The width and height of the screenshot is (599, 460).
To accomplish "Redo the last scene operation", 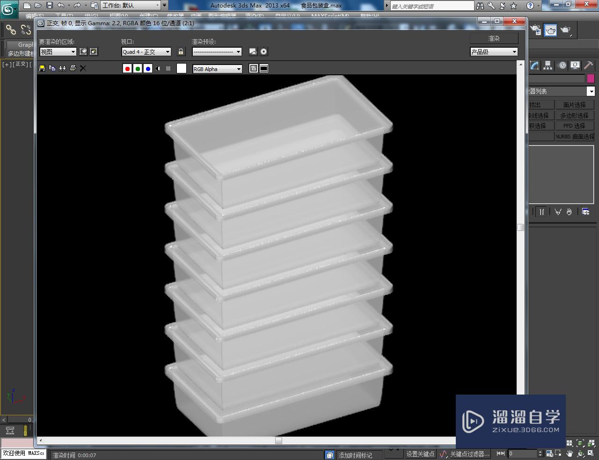I will [77, 6].
